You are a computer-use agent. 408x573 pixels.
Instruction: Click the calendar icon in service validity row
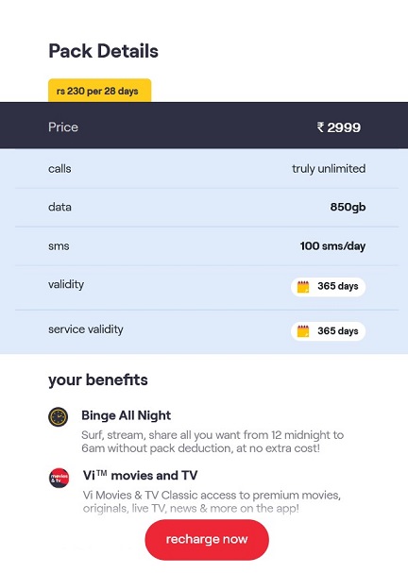click(x=303, y=331)
